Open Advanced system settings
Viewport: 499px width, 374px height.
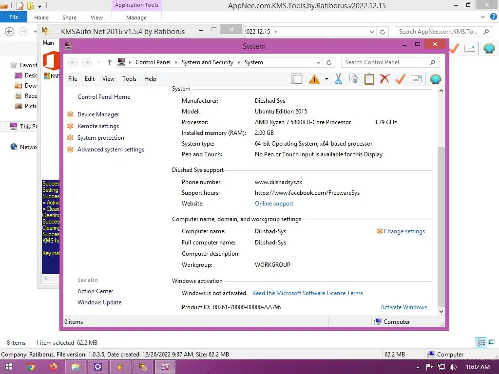[111, 150]
